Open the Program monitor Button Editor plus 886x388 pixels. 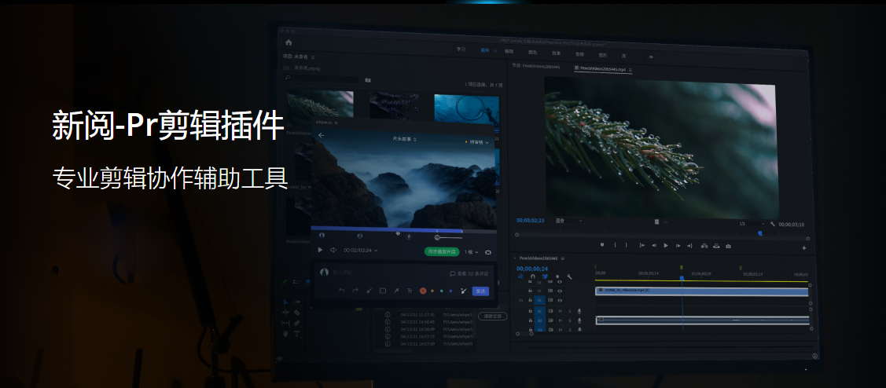pos(804,248)
